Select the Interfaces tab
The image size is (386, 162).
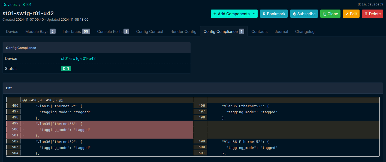76,32
